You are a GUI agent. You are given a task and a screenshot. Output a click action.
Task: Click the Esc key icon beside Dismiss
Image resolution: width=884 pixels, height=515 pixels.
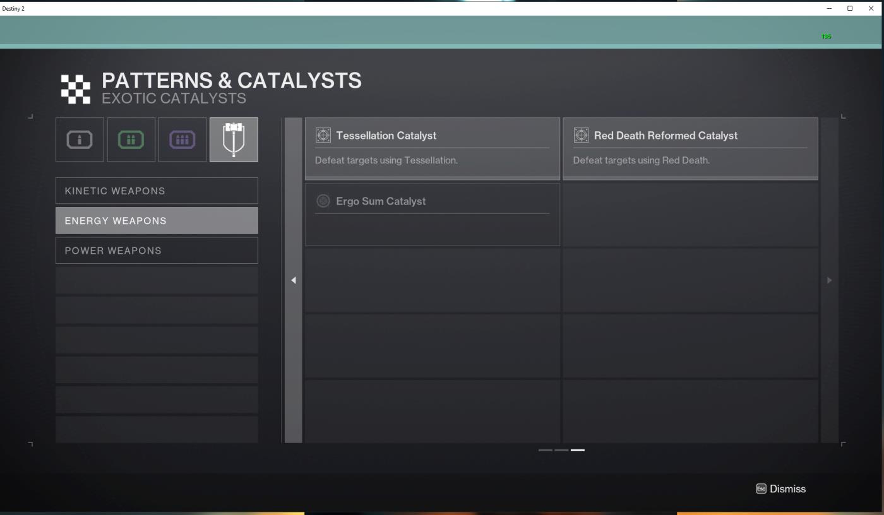tap(761, 488)
